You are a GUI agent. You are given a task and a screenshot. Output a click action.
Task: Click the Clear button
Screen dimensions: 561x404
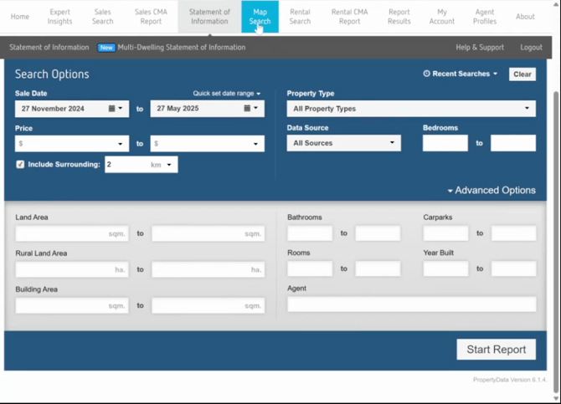(x=522, y=74)
